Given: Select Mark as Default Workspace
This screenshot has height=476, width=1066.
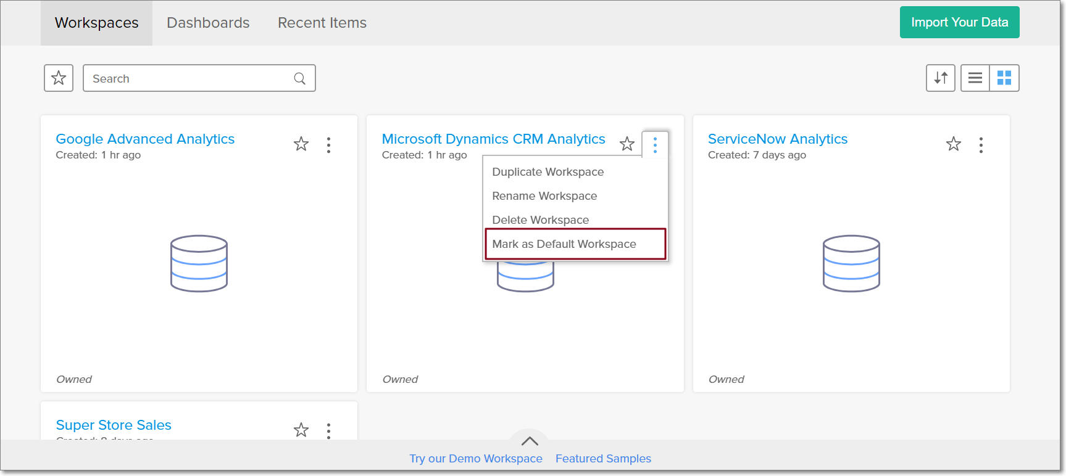Looking at the screenshot, I should (x=564, y=244).
